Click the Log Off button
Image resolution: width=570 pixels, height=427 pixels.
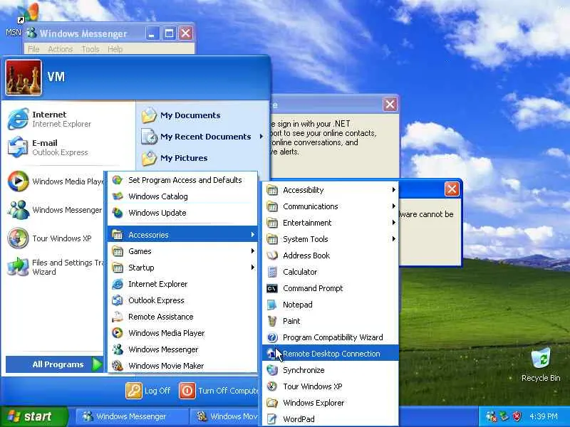coord(148,391)
